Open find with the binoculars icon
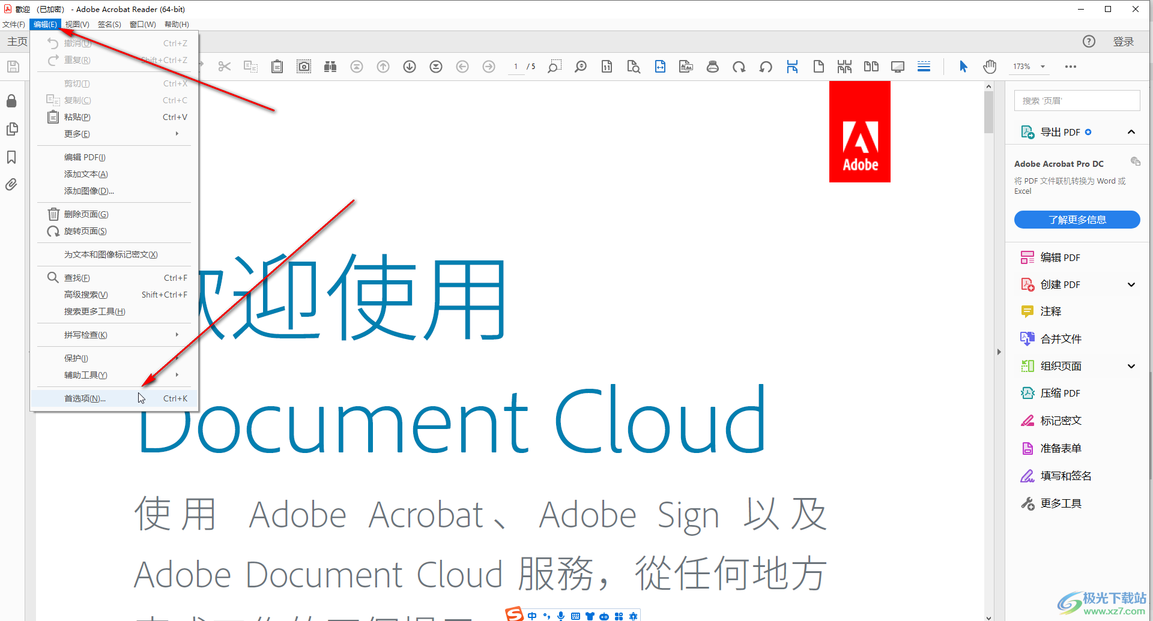This screenshot has height=621, width=1153. [x=330, y=67]
